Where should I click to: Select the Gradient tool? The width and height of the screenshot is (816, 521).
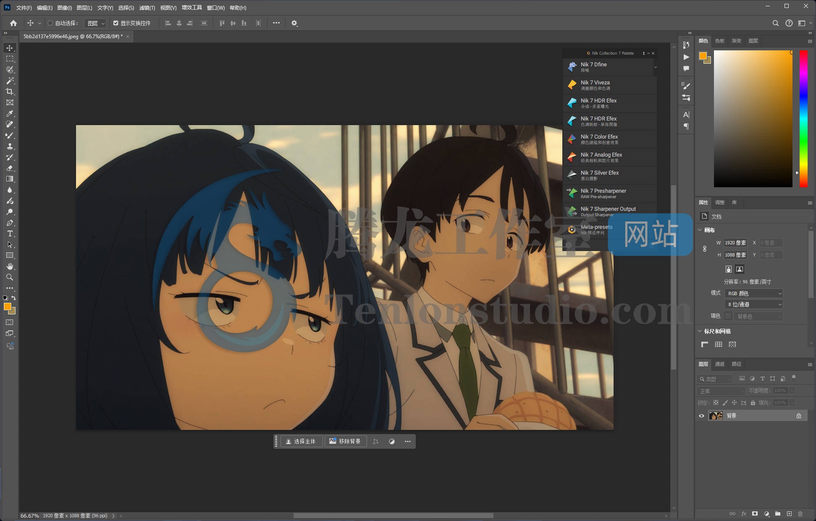click(10, 179)
